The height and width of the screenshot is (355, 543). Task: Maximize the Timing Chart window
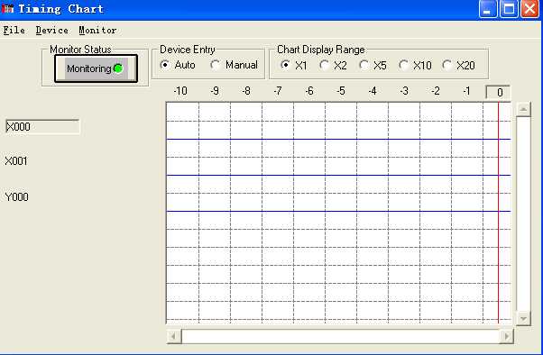(509, 9)
